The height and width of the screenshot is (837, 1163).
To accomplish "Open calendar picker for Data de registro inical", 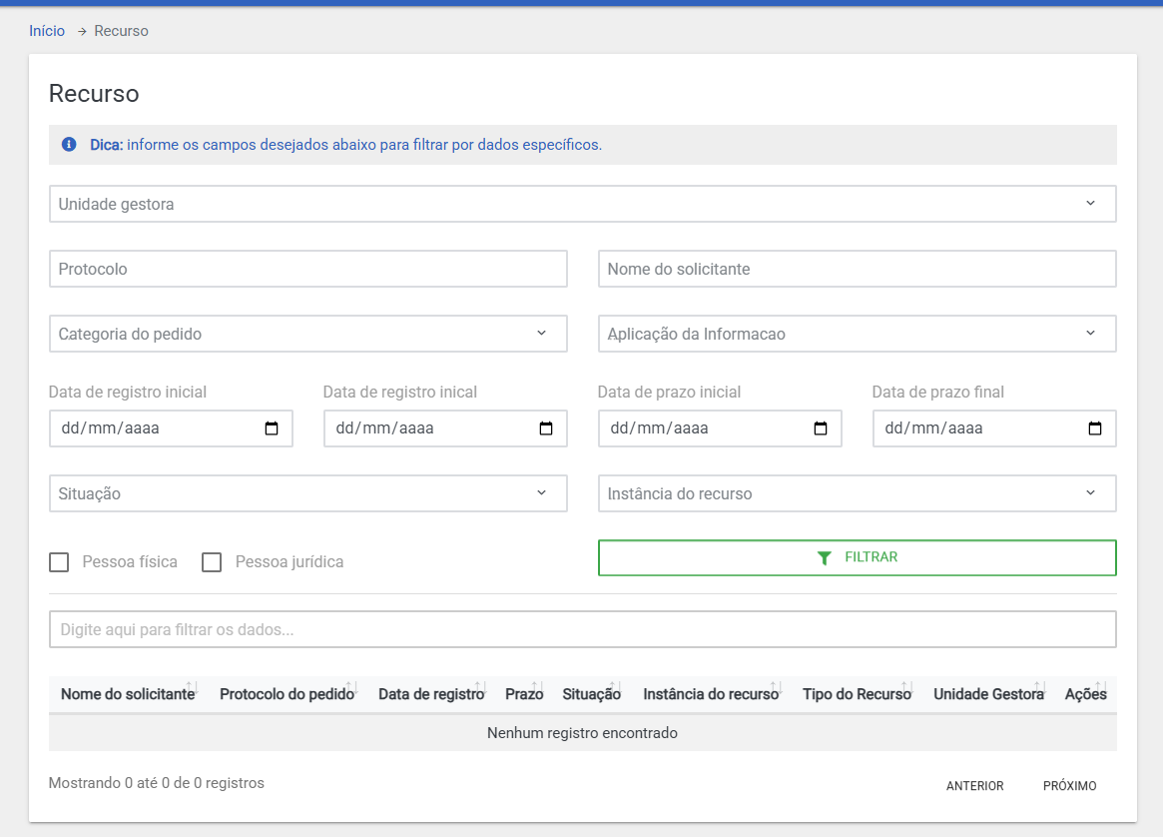I will click(x=546, y=428).
